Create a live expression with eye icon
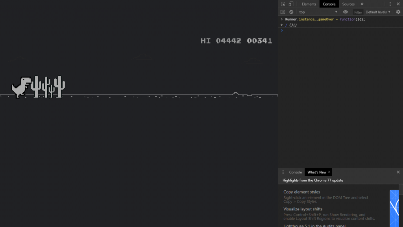The width and height of the screenshot is (403, 227). (x=345, y=12)
